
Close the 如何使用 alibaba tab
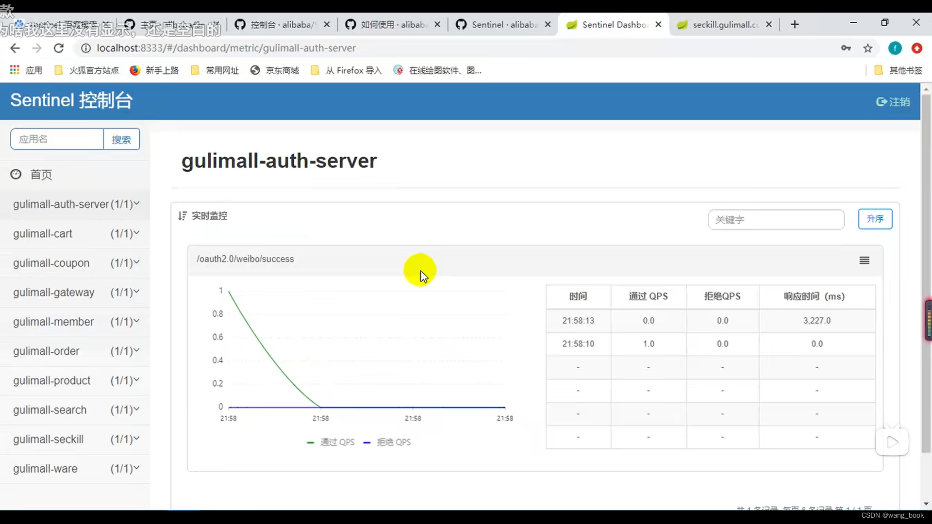coord(437,24)
